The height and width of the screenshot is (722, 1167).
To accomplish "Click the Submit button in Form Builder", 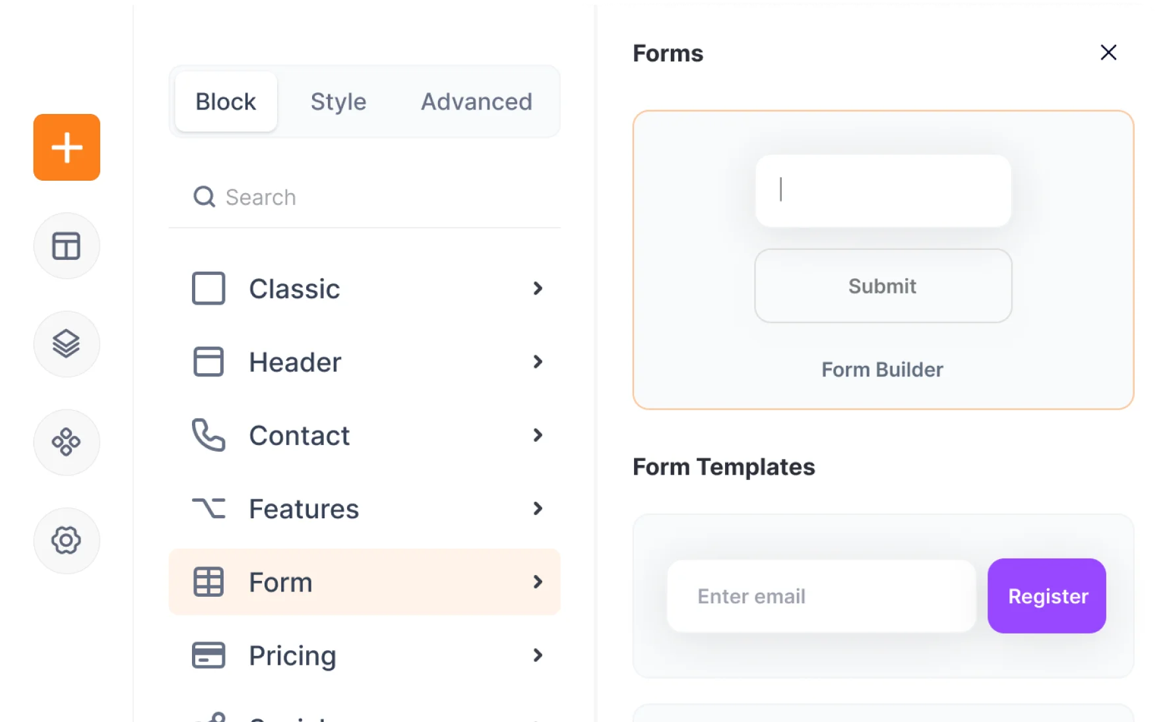I will [x=883, y=286].
